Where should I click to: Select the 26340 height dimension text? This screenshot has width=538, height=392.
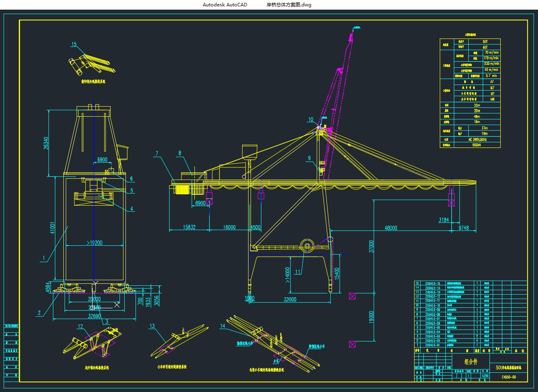[46, 143]
